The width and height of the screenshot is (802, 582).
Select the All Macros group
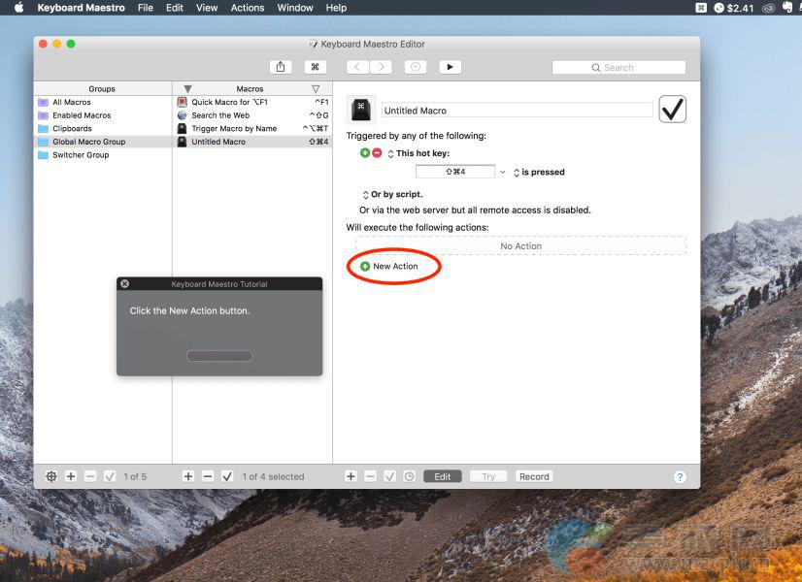click(x=103, y=102)
